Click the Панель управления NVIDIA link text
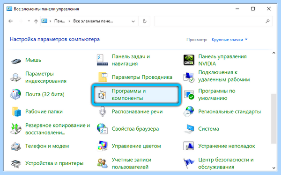 click(x=222, y=60)
